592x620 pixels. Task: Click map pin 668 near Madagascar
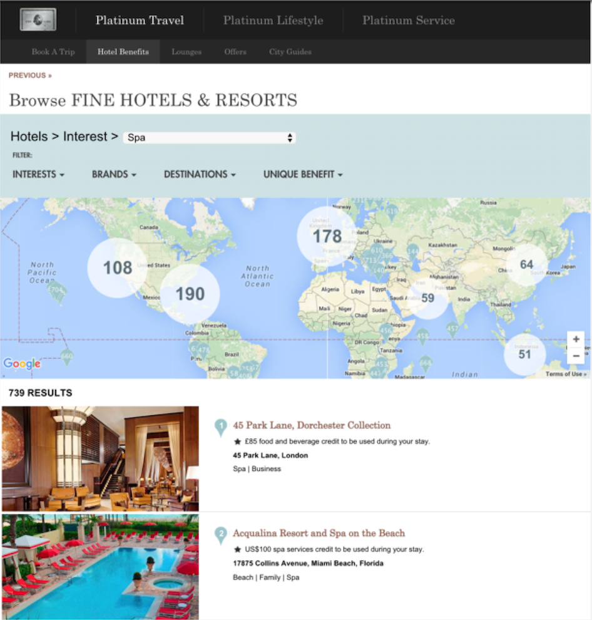426,364
